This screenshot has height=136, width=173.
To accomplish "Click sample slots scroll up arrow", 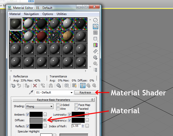I will pos(90,20).
